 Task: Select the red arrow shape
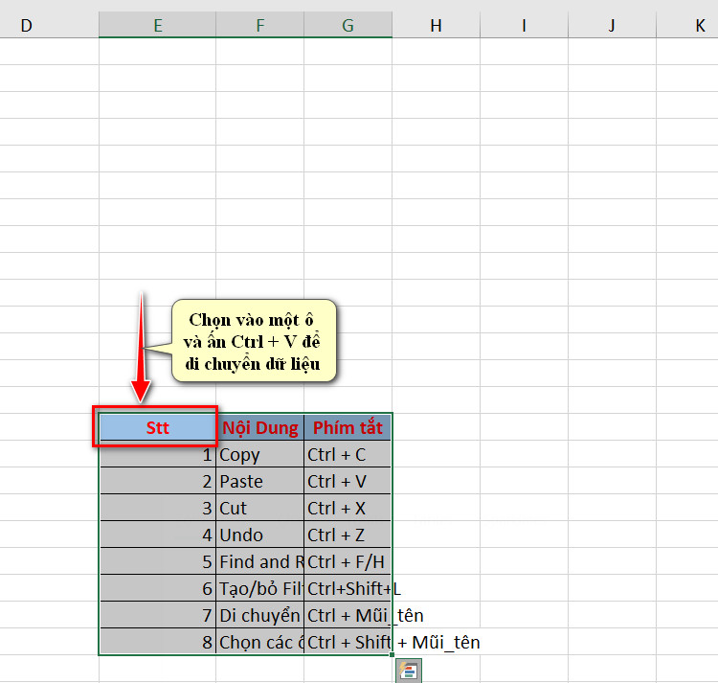pos(141,348)
